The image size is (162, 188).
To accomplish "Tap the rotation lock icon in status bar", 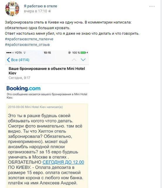I will click(x=69, y=53).
